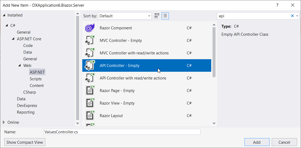Select the Content category
301x148 pixels.
[37, 86]
